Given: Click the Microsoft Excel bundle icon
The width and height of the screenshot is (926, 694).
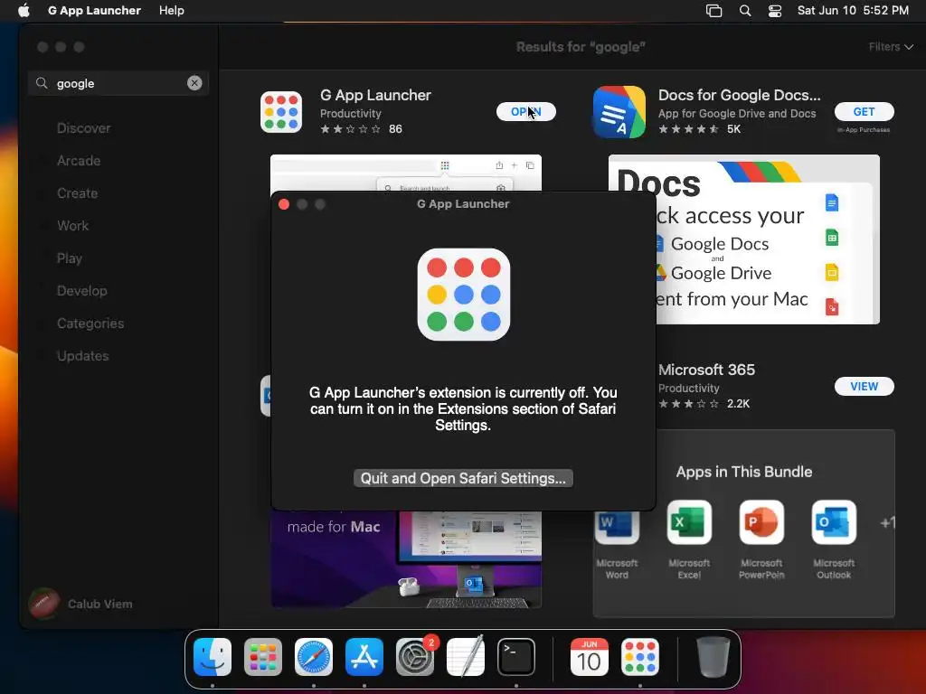Looking at the screenshot, I should click(689, 522).
